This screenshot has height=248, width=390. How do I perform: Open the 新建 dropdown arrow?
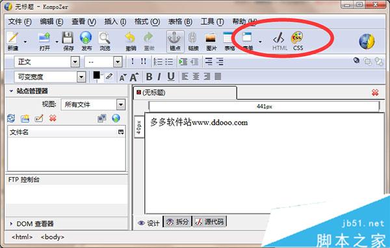tap(25, 42)
